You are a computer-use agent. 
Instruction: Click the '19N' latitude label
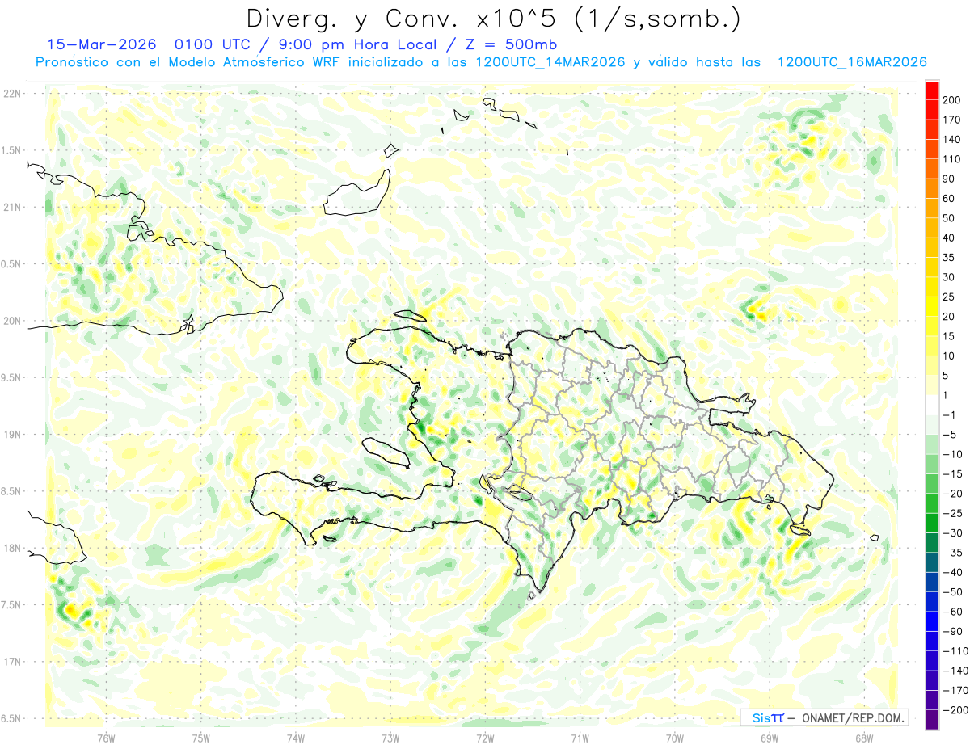[11, 435]
